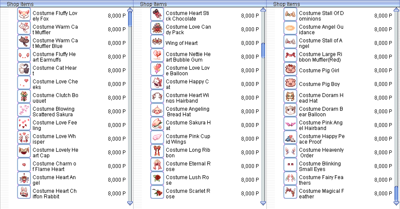The width and height of the screenshot is (400, 209).
Task: Select the Costume Stall Of Dominions icon
Action: coord(290,14)
